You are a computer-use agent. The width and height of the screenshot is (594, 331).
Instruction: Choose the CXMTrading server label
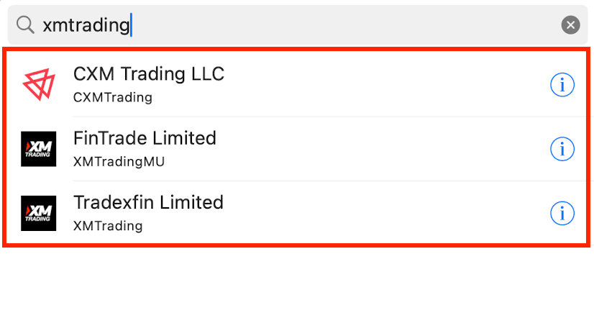[x=112, y=97]
